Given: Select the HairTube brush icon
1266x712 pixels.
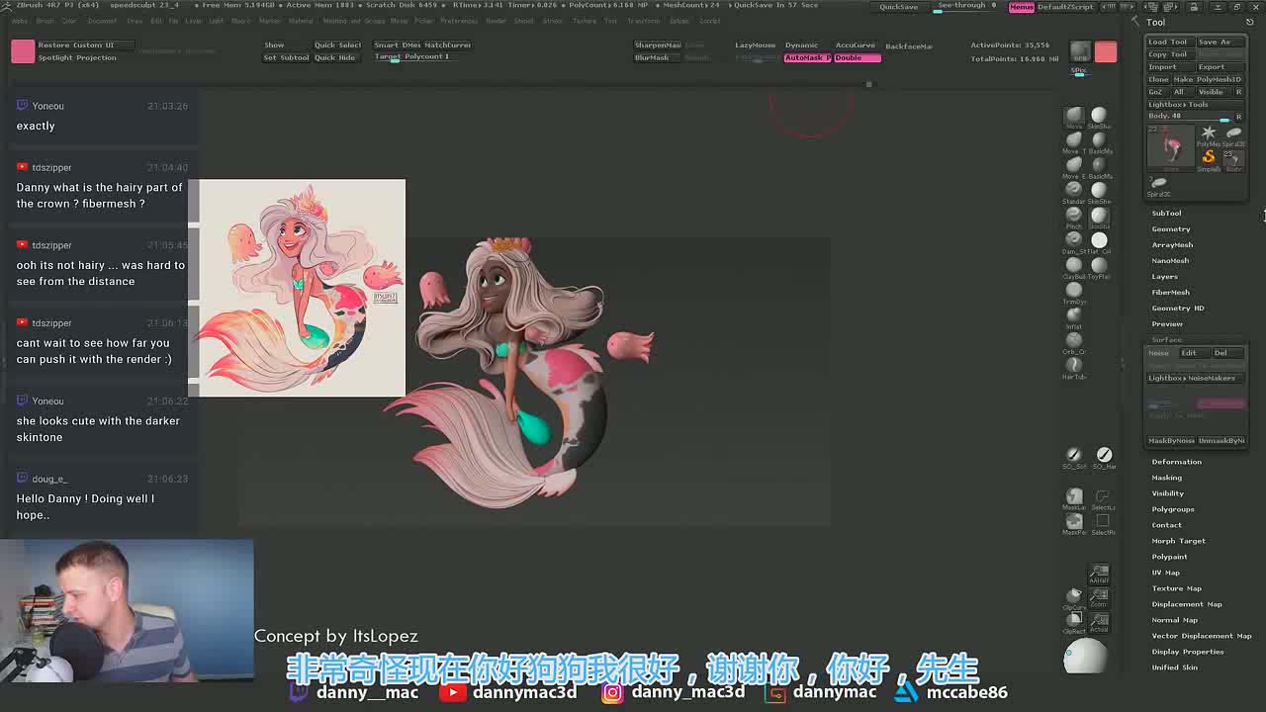Looking at the screenshot, I should 1074,365.
